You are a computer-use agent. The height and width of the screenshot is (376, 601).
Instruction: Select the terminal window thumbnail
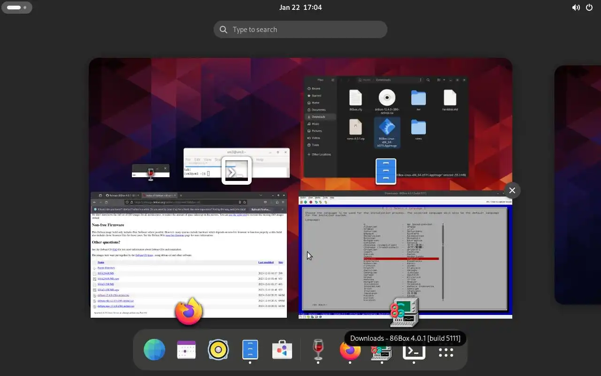coord(237,163)
